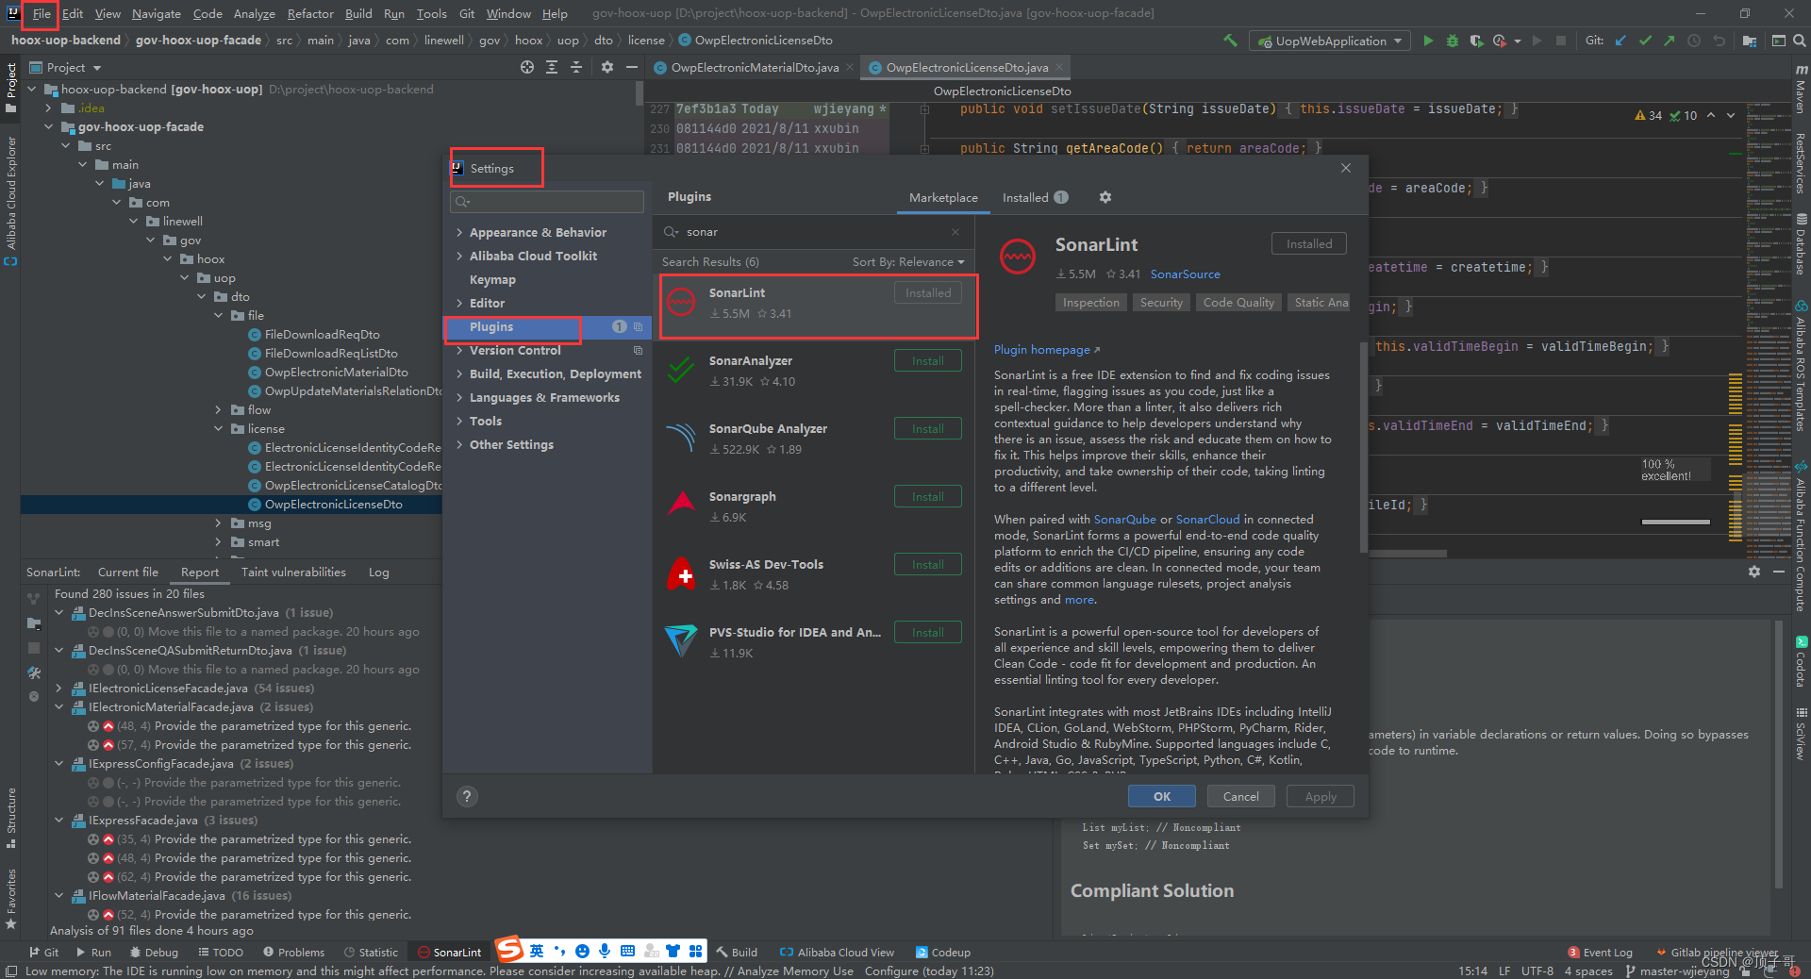
Task: Run UopWebApplication with green play icon
Action: 1428,41
